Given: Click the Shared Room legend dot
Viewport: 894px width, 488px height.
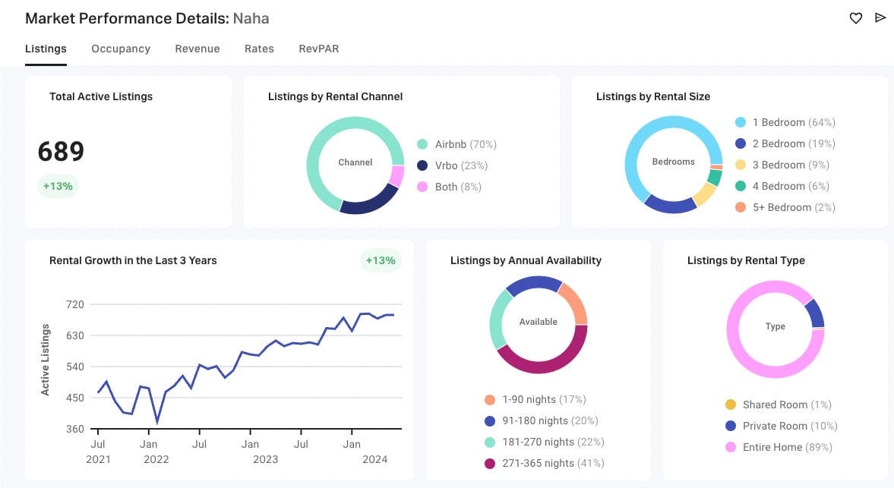Looking at the screenshot, I should point(731,405).
